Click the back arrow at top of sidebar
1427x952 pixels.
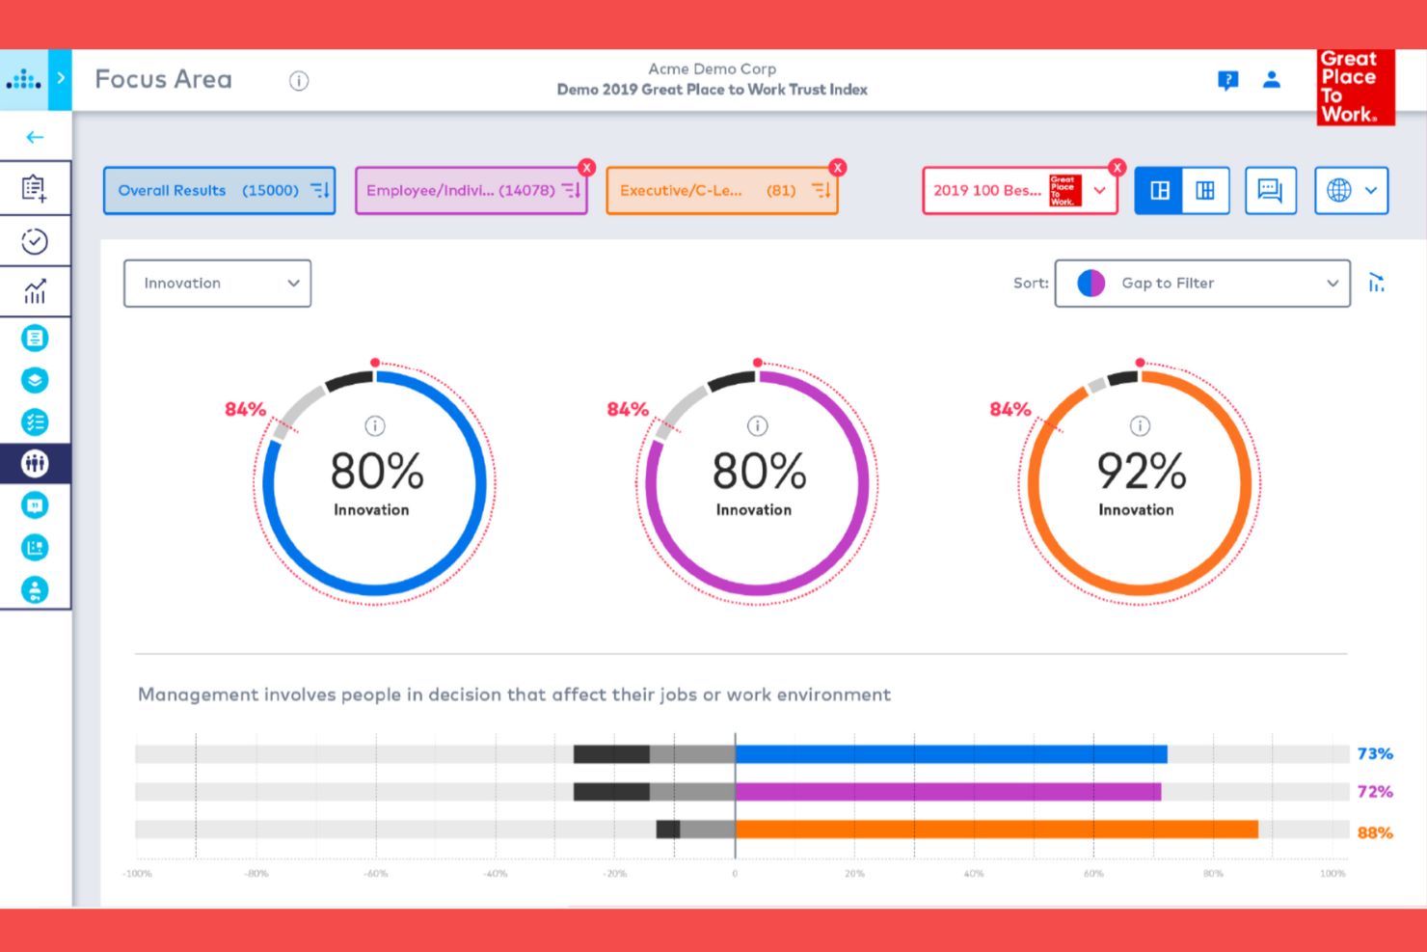pyautogui.click(x=36, y=137)
